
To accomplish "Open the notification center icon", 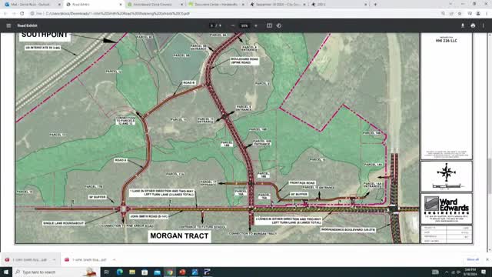I will point(484,272).
